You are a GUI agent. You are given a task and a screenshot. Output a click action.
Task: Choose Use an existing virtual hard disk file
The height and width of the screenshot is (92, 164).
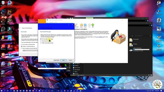click(29, 48)
